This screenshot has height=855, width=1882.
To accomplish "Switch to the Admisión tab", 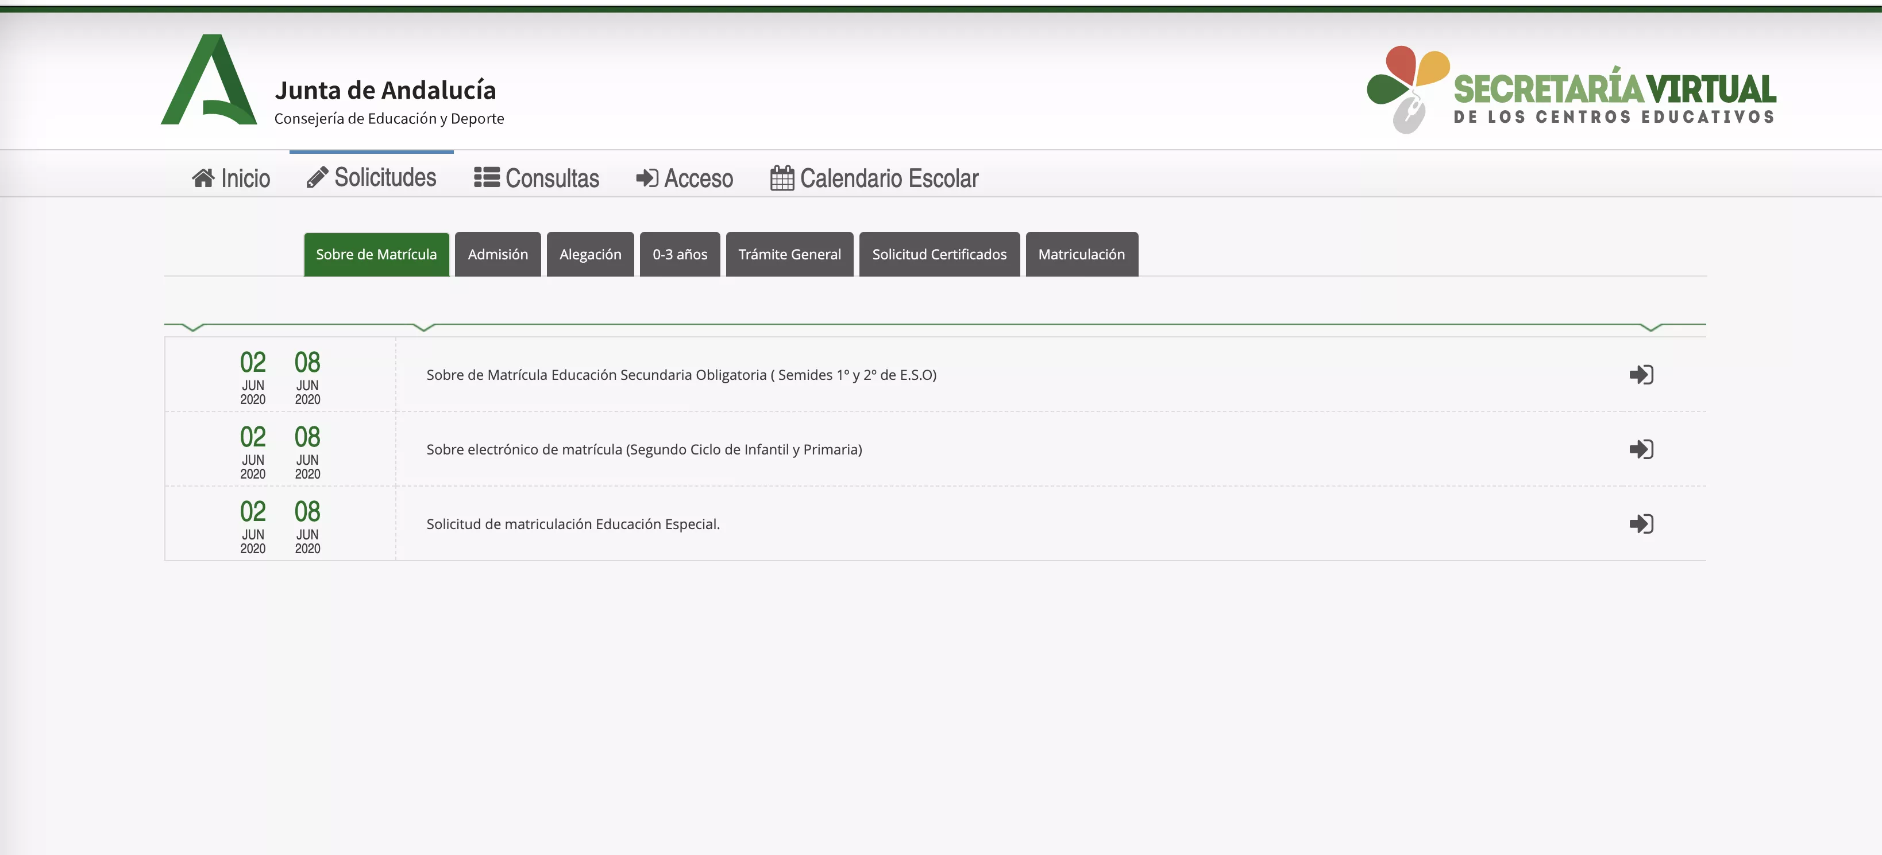I will click(x=498, y=255).
